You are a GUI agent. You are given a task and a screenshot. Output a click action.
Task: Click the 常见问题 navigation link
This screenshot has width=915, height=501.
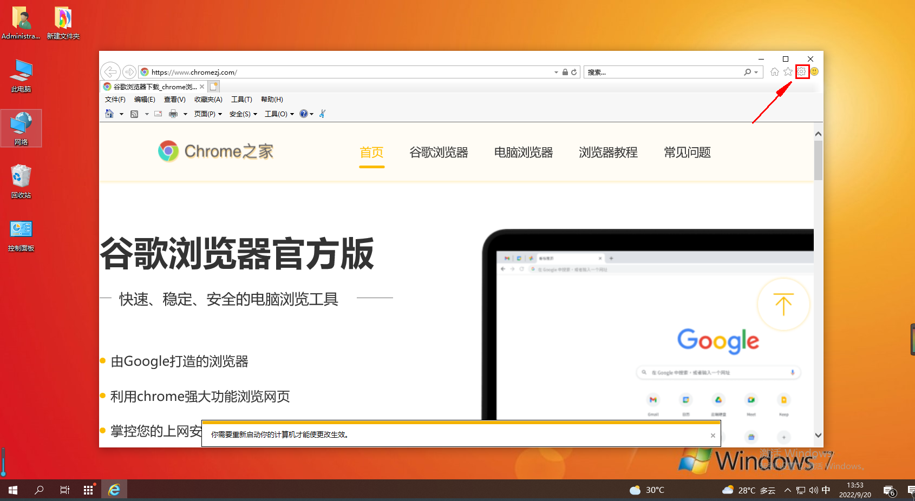click(687, 153)
